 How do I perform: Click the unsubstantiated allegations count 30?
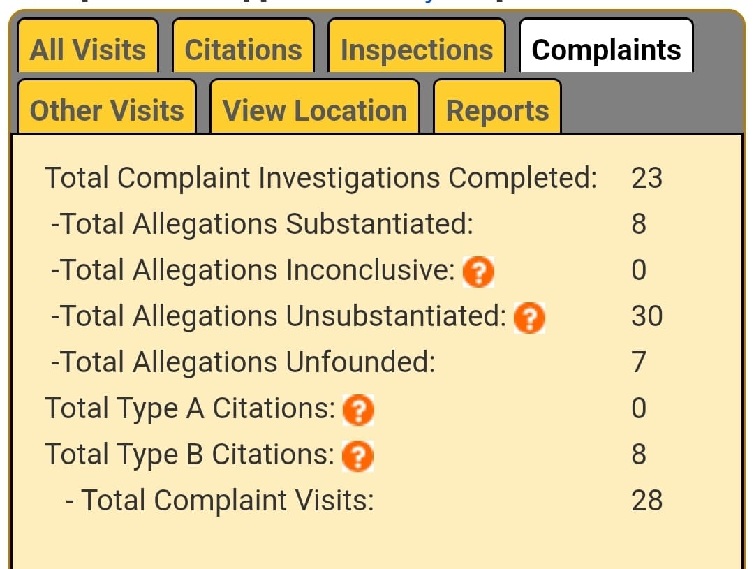tap(646, 316)
